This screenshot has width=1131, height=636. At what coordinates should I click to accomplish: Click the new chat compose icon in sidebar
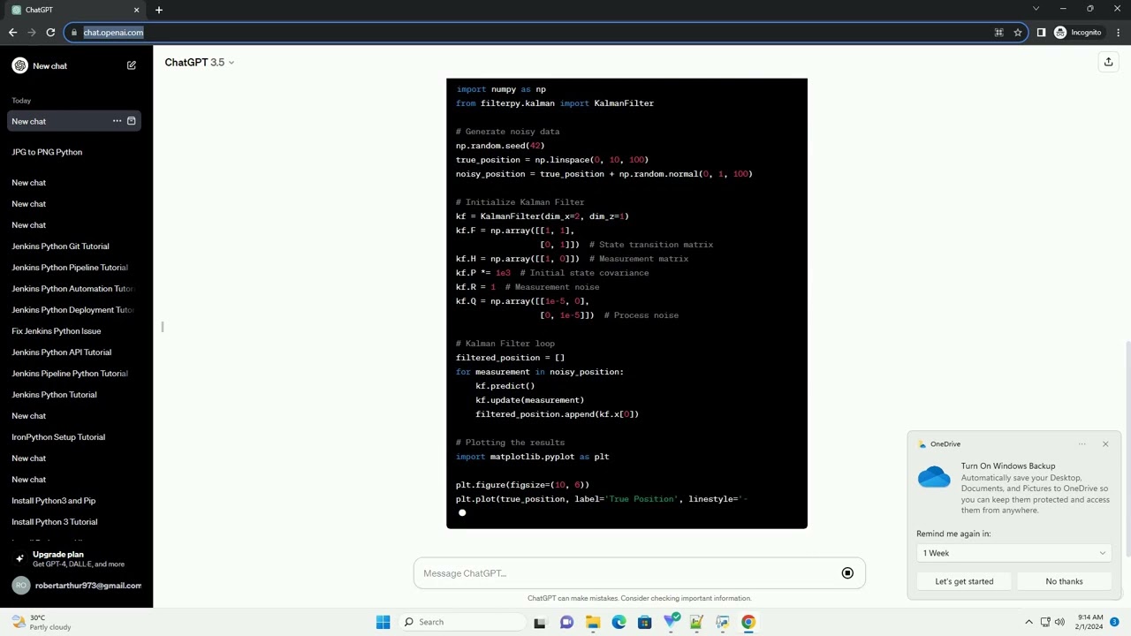pyautogui.click(x=132, y=65)
